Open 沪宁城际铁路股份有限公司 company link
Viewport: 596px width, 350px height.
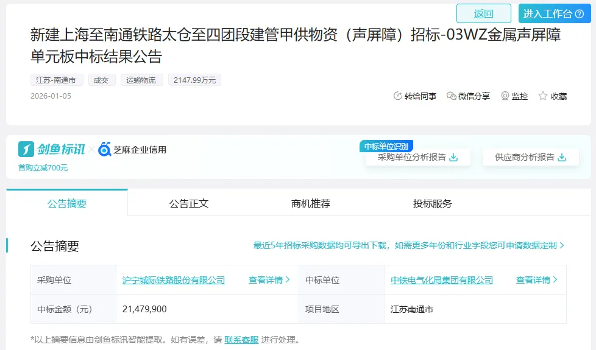(174, 280)
